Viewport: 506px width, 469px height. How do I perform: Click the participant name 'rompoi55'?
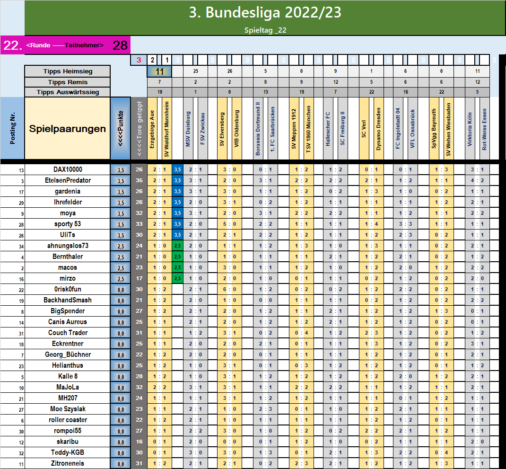(68, 431)
